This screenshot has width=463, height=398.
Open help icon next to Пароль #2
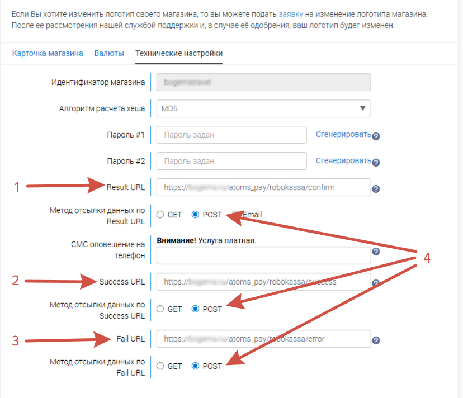(376, 163)
